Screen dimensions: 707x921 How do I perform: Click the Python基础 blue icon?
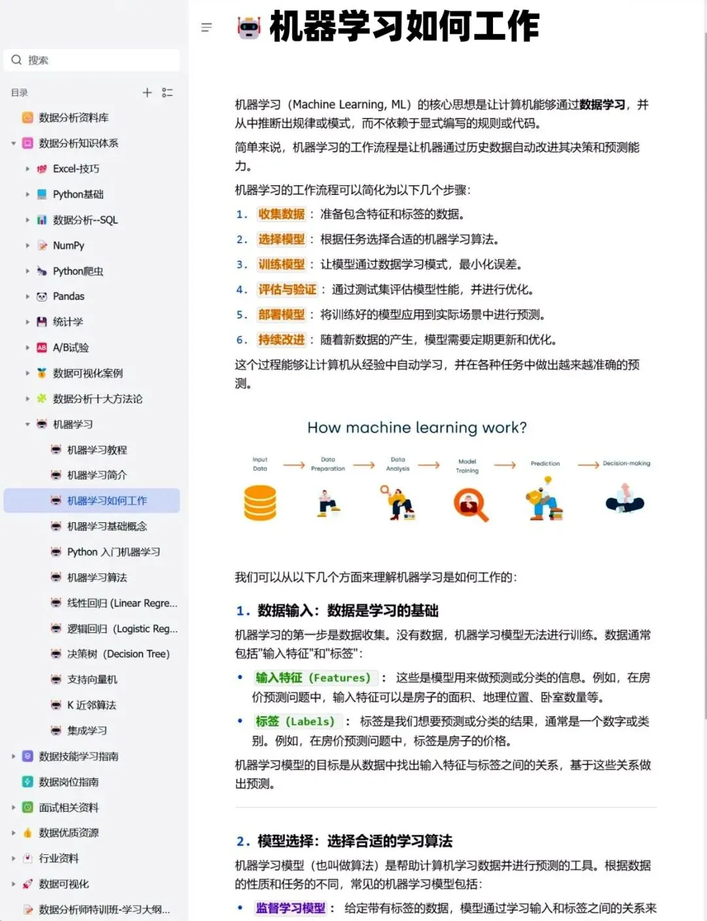42,194
